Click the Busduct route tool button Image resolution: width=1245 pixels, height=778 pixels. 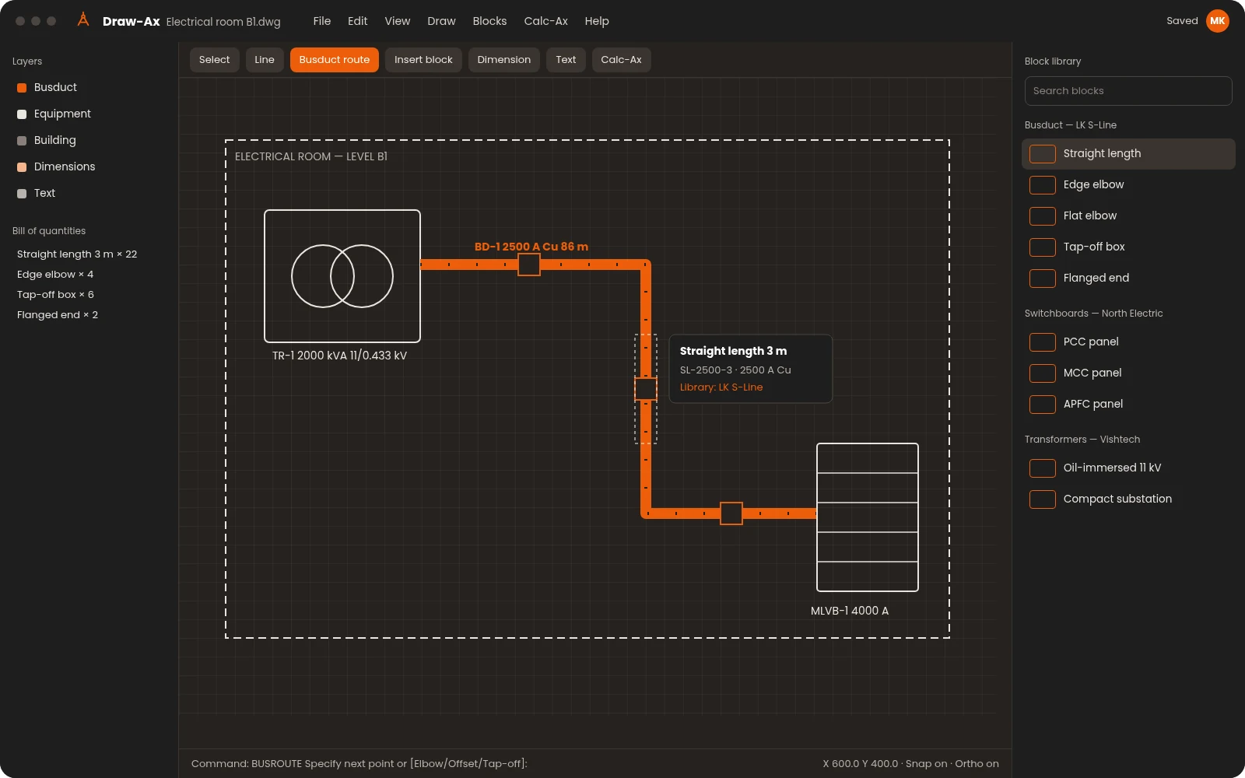335,60
